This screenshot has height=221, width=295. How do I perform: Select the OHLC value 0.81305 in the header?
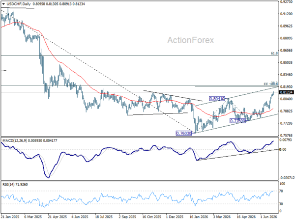pyautogui.click(x=52, y=4)
